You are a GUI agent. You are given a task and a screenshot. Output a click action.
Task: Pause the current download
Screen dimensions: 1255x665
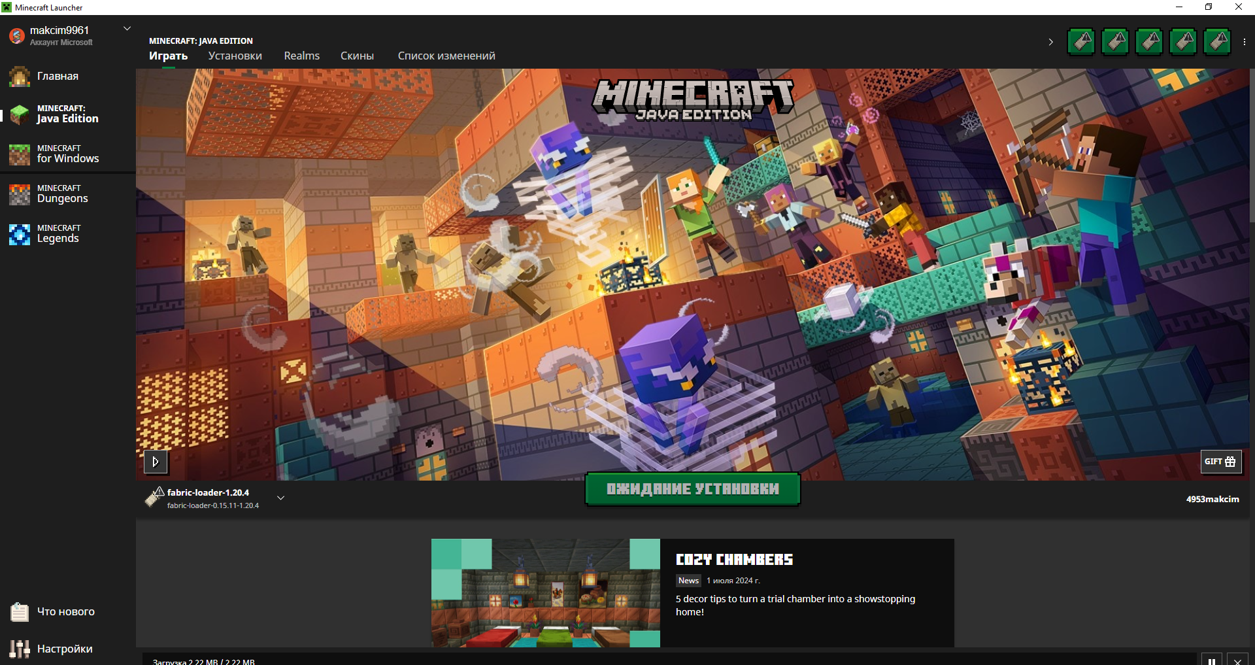point(1212,660)
